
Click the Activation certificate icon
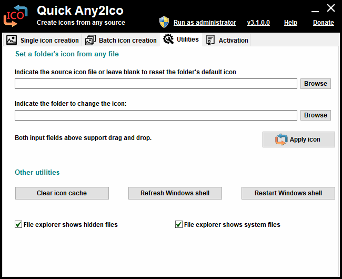point(210,40)
